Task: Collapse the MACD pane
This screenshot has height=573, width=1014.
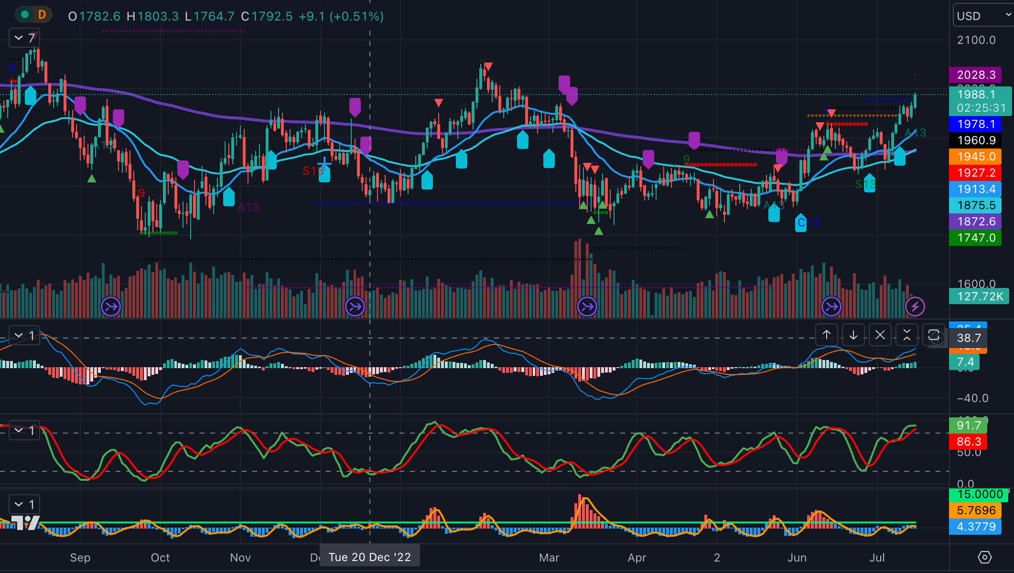Action: [906, 335]
